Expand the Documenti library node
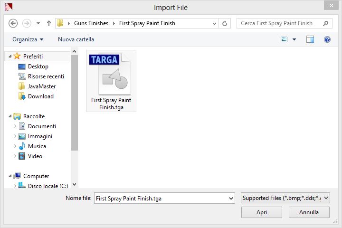Image resolution: width=342 pixels, height=228 pixels. pyautogui.click(x=15, y=126)
